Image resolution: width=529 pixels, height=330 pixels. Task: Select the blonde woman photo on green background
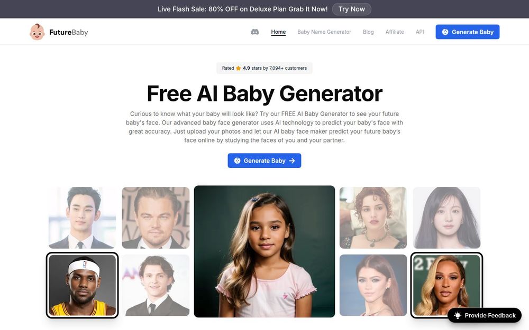[446, 285]
